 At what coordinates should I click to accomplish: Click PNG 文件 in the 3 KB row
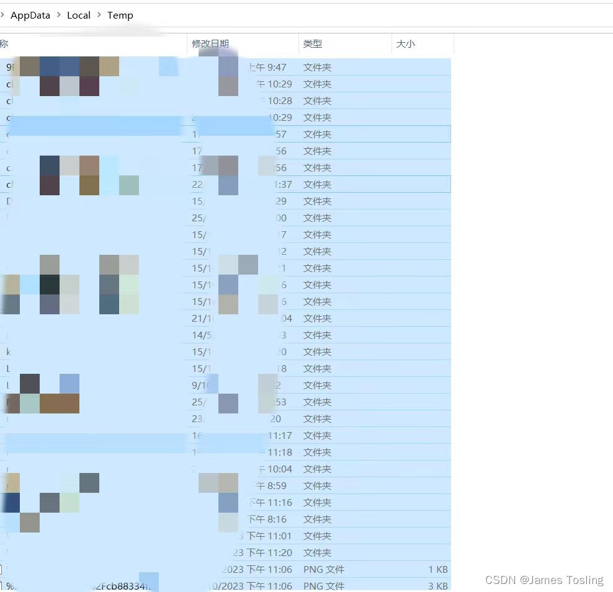[324, 586]
